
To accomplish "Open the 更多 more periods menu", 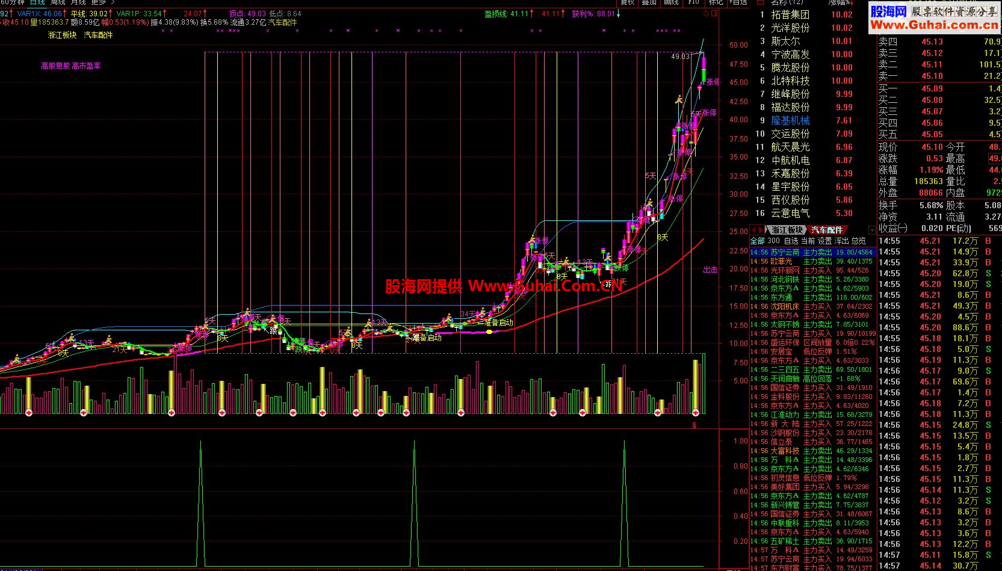I will (99, 2).
